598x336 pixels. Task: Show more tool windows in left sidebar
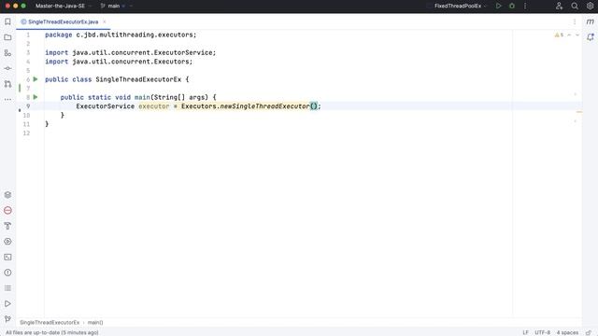pos(7,100)
